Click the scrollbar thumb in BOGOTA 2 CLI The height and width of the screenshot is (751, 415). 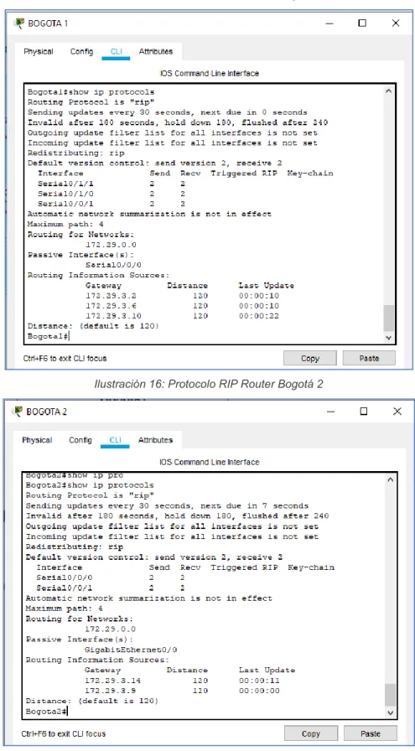point(390,696)
